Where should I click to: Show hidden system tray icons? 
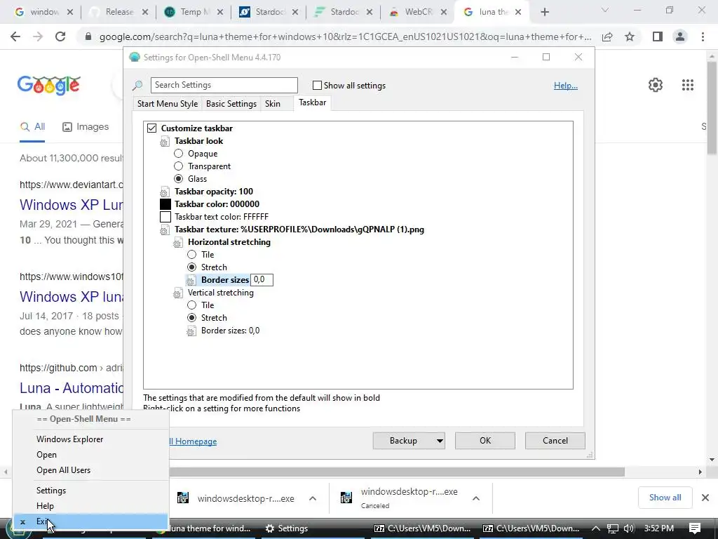[596, 528]
